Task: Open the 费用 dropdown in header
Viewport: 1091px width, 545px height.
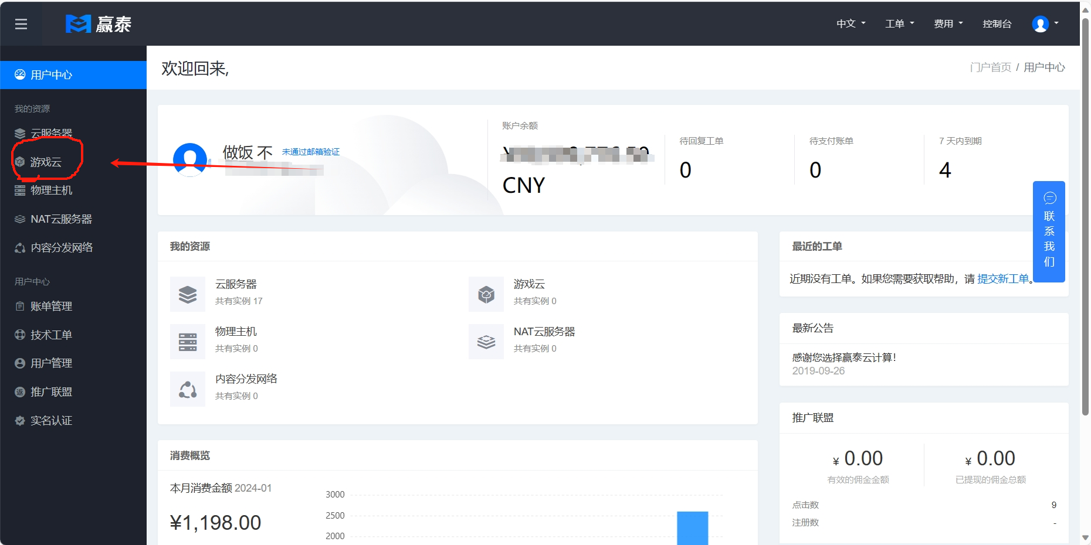Action: click(x=948, y=24)
